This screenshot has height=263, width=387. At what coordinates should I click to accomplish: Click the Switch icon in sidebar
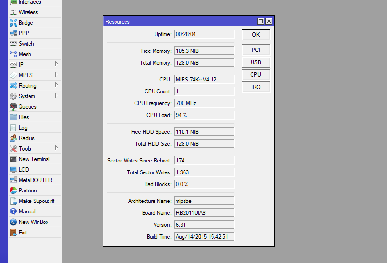[x=13, y=44]
